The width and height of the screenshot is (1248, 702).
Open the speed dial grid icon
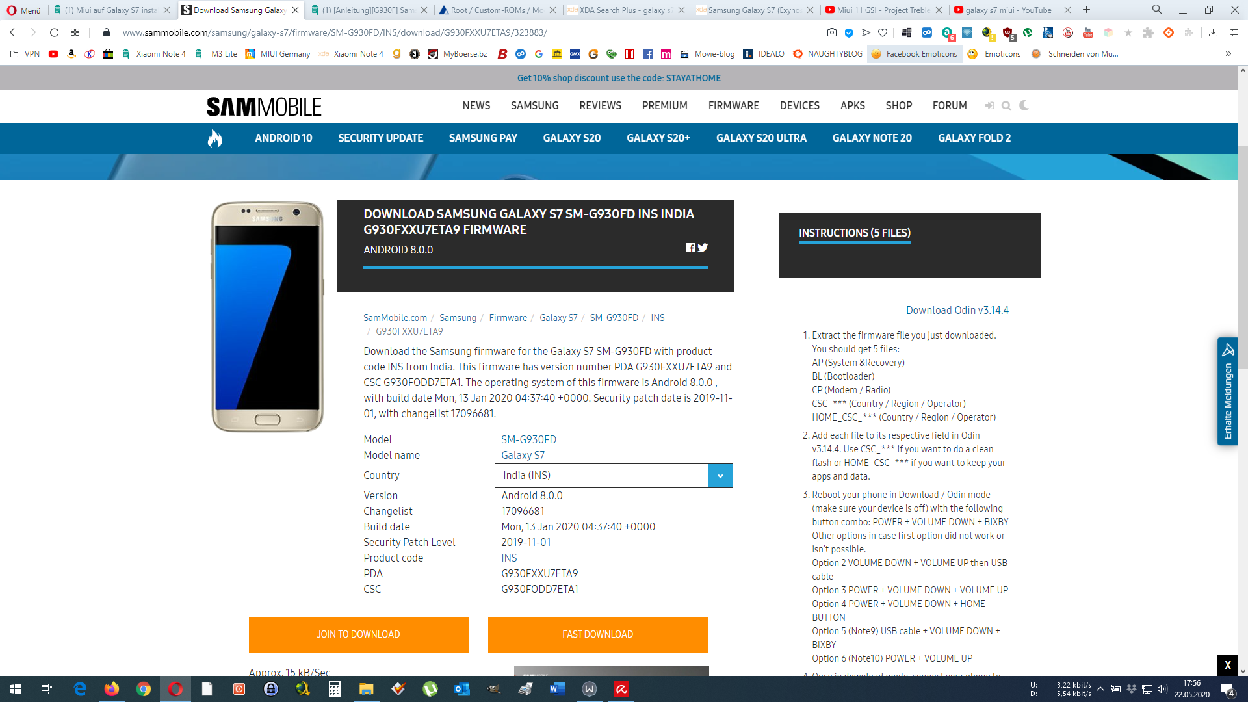pyautogui.click(x=75, y=32)
